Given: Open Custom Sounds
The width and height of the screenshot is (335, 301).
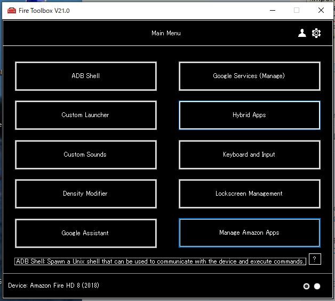Looking at the screenshot, I should point(86,155).
